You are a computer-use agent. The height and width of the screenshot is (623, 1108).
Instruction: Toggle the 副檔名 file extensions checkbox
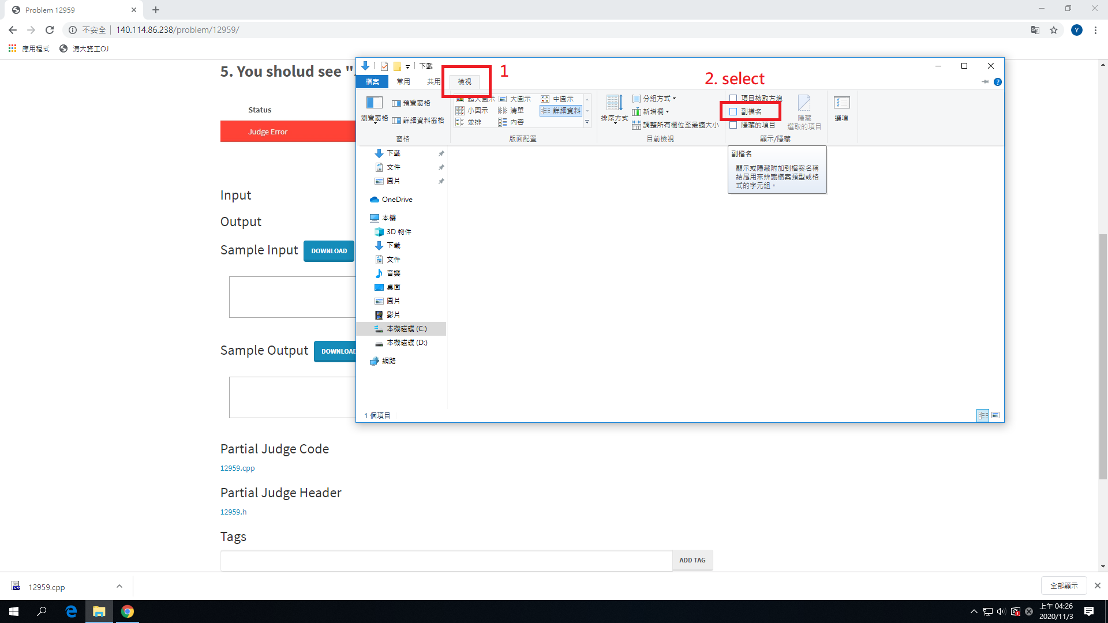[733, 112]
